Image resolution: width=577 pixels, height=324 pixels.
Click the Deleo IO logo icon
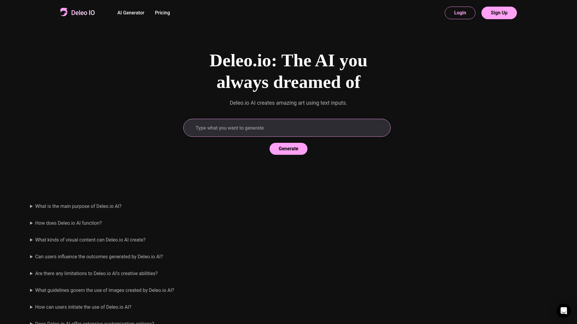(64, 12)
